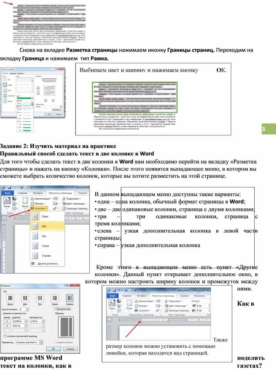
Task: Select Две preset icon in Колонки dialog
Action: (x=25, y=298)
